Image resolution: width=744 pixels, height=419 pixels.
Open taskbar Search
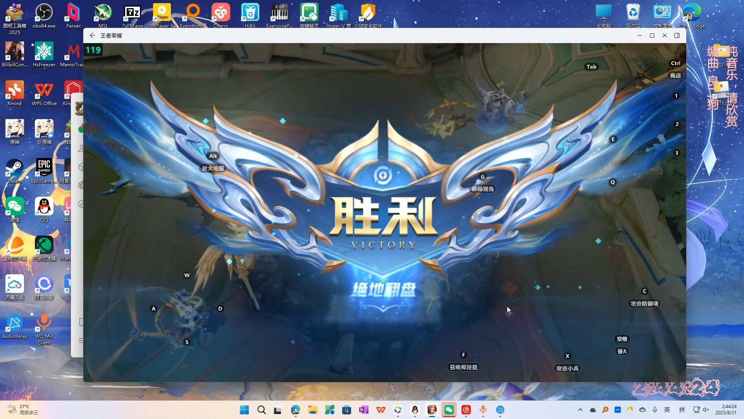pos(261,410)
